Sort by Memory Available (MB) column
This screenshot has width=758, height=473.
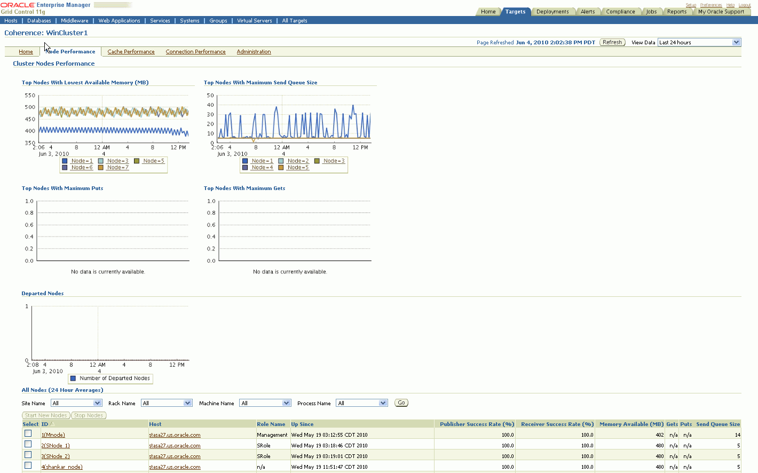pyautogui.click(x=631, y=424)
